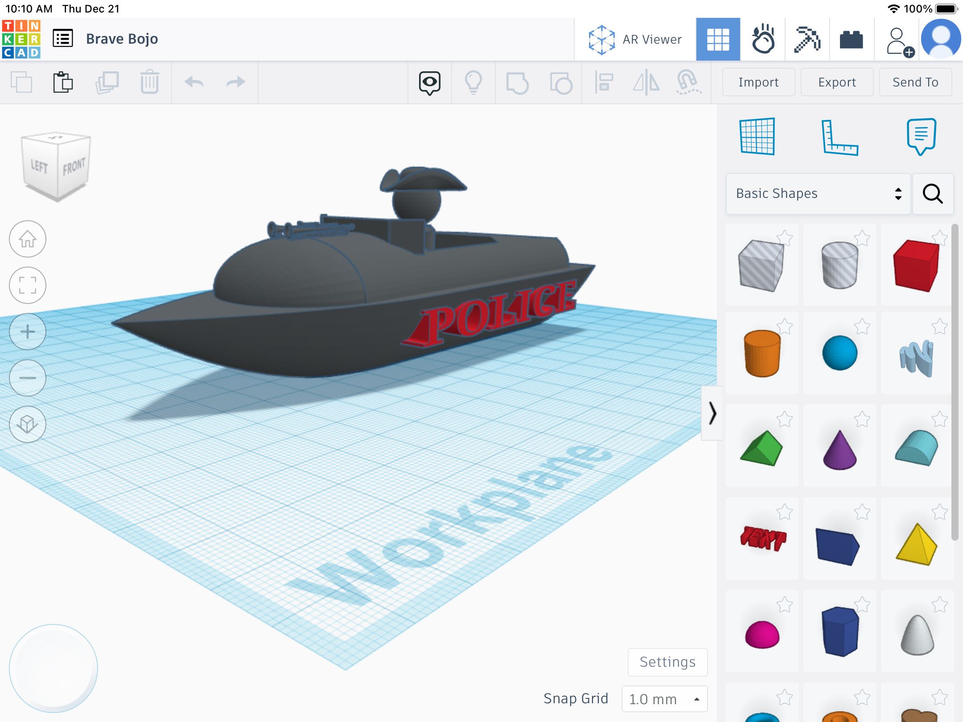963x722 pixels.
Task: Toggle orthographic perspective view cube icon
Action: tap(28, 424)
